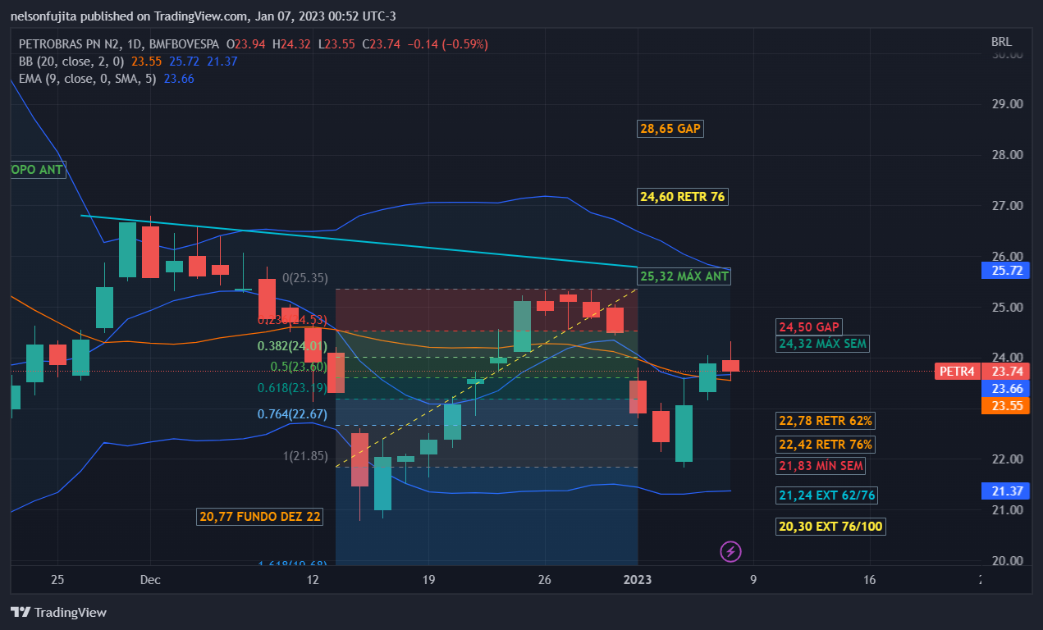Click the Fibonacci 0.618(23.19) level label
This screenshot has height=630, width=1043.
pos(292,388)
